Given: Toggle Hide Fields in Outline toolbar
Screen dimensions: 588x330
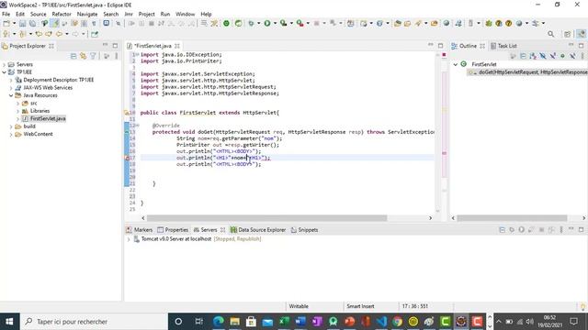Looking at the screenshot, I should 543,56.
